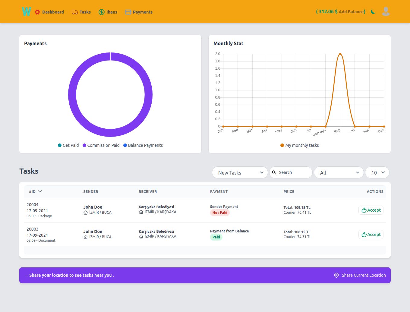This screenshot has width=410, height=312.
Task: Click the red gear Dashboard icon
Action: tap(37, 12)
